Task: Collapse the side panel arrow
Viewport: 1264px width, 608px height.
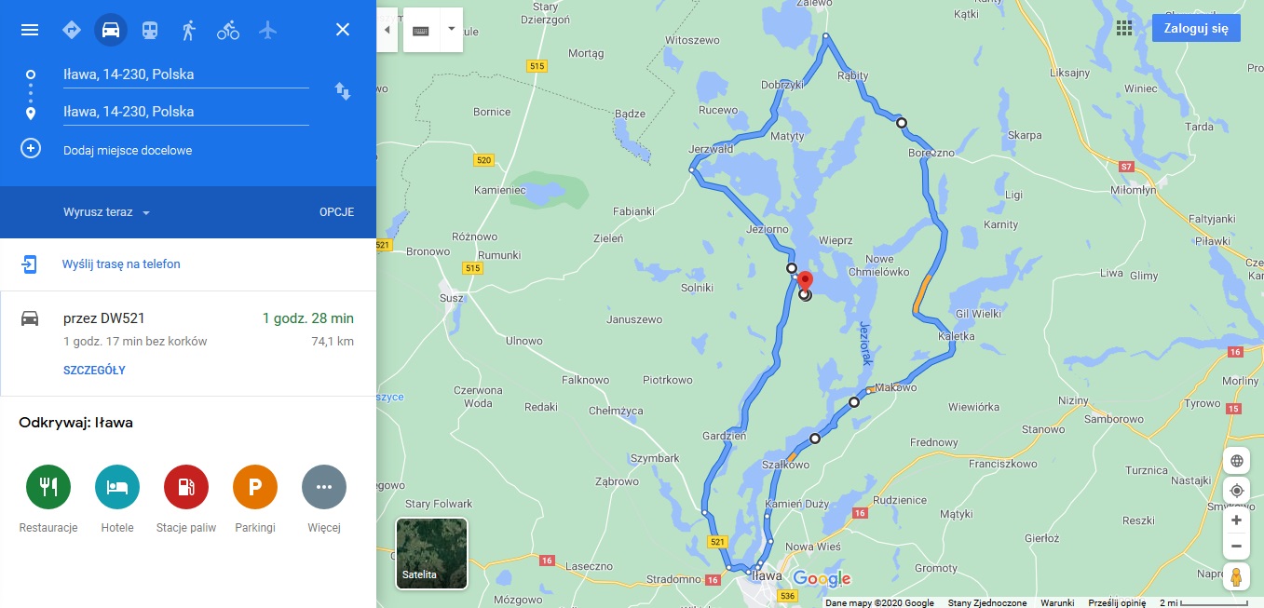Action: (x=387, y=30)
